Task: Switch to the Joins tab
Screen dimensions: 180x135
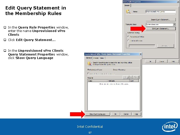Action: pyautogui.click(x=102, y=58)
